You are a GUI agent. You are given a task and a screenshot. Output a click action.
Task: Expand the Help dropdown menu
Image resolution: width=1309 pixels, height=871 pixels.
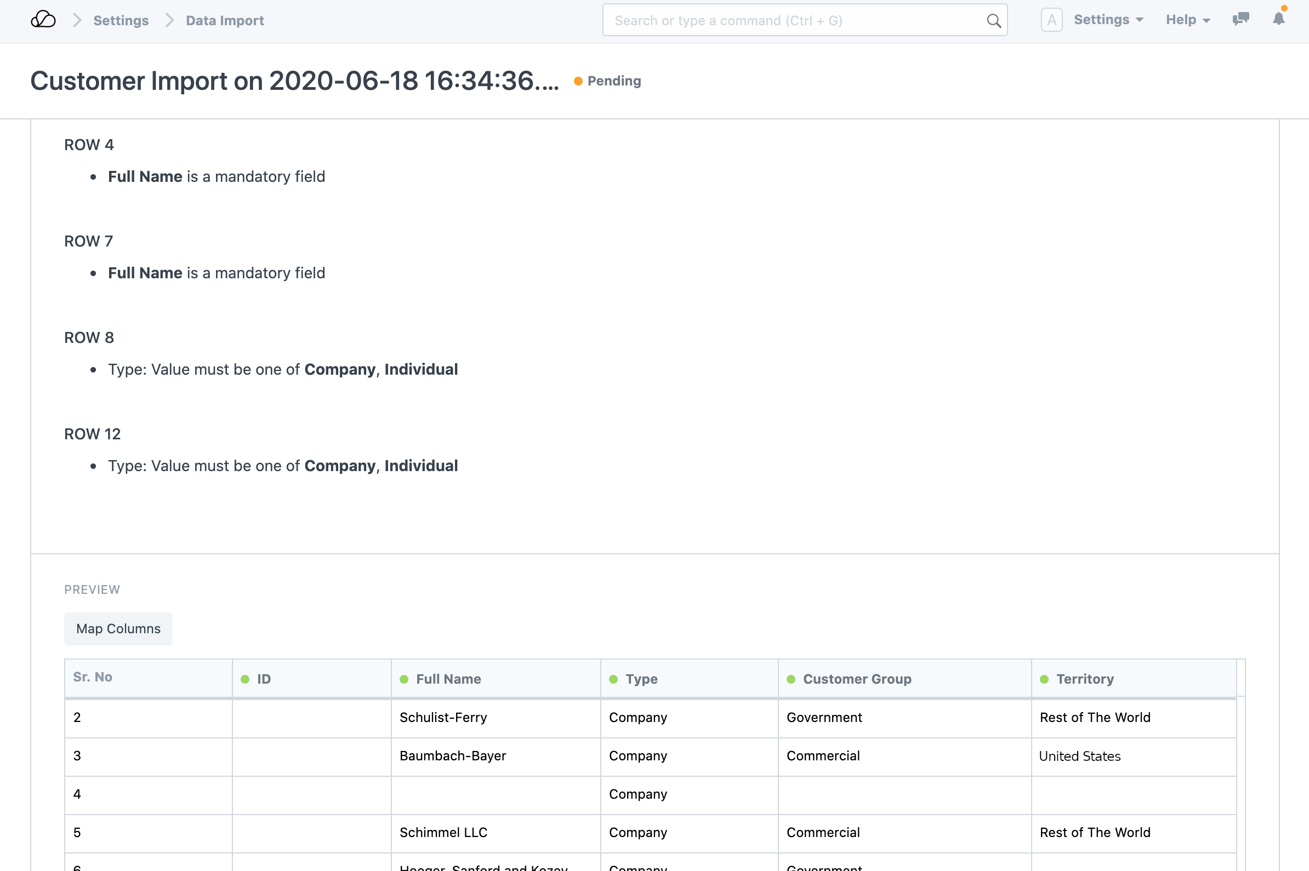[x=1187, y=20]
